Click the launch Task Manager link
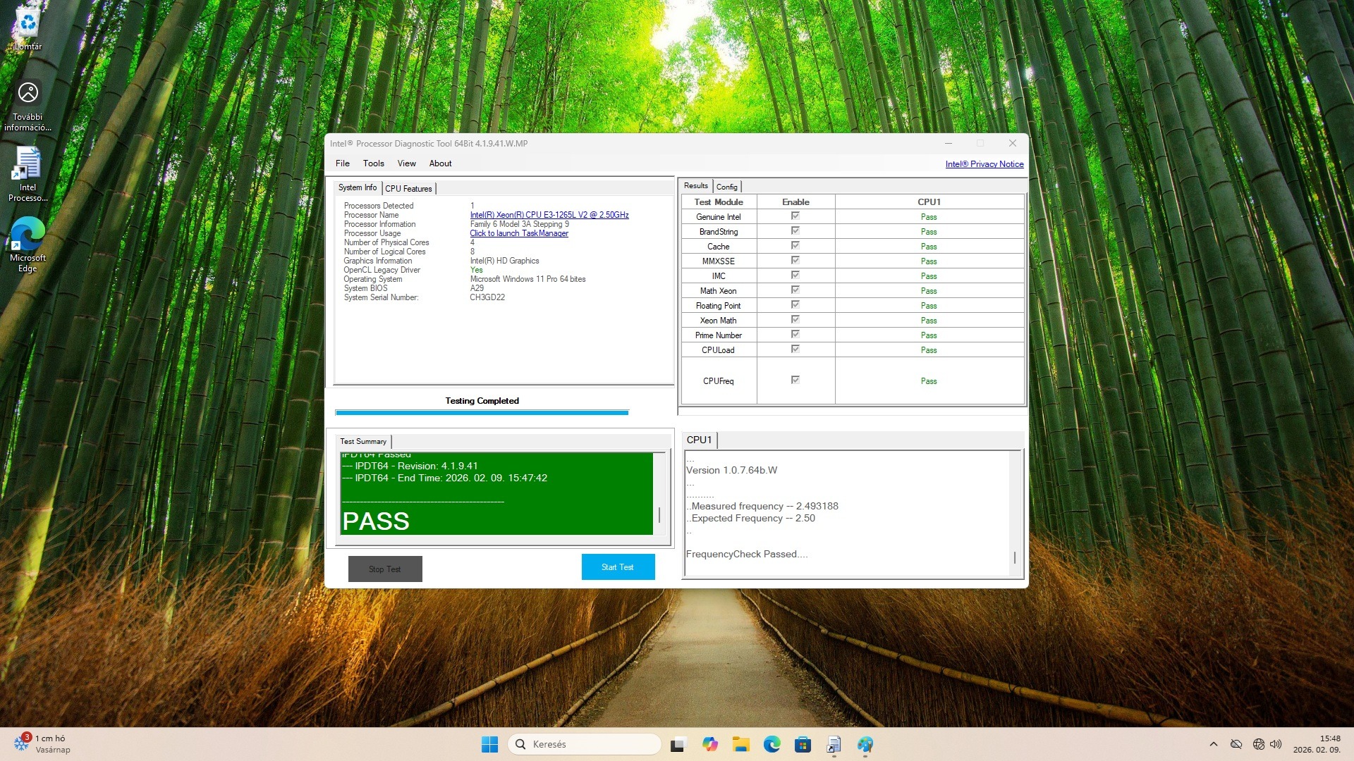Viewport: 1354px width, 761px height. coord(519,233)
